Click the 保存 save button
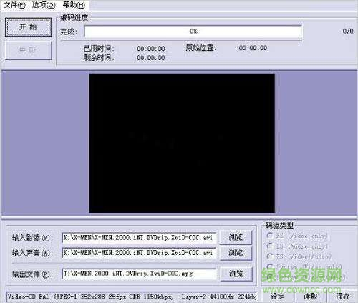The height and width of the screenshot is (303, 358). pyautogui.click(x=343, y=297)
